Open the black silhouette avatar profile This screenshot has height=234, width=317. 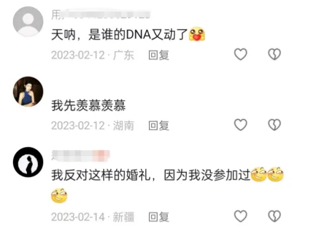(28, 162)
